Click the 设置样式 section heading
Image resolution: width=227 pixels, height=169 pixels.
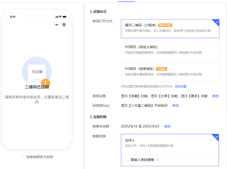click(x=100, y=12)
